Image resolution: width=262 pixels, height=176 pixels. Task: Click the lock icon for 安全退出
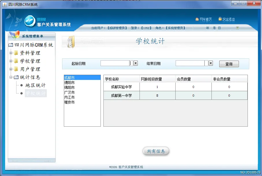click(x=220, y=19)
